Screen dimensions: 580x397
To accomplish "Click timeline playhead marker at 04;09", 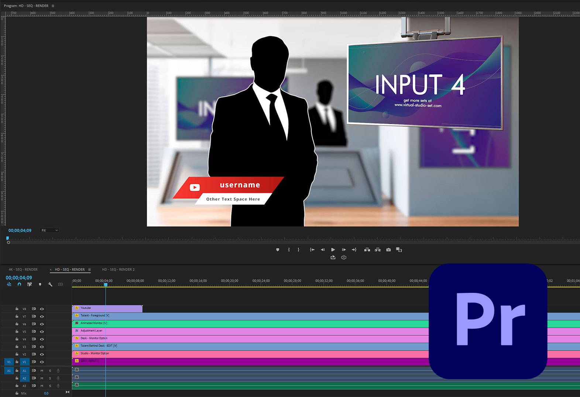I will [106, 285].
